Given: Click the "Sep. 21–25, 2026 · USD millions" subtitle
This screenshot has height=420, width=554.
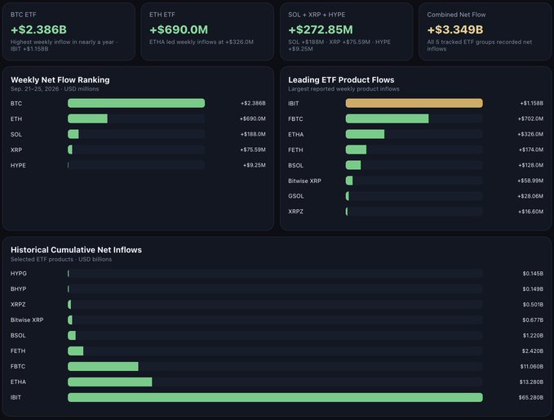Looking at the screenshot, I should coord(55,89).
